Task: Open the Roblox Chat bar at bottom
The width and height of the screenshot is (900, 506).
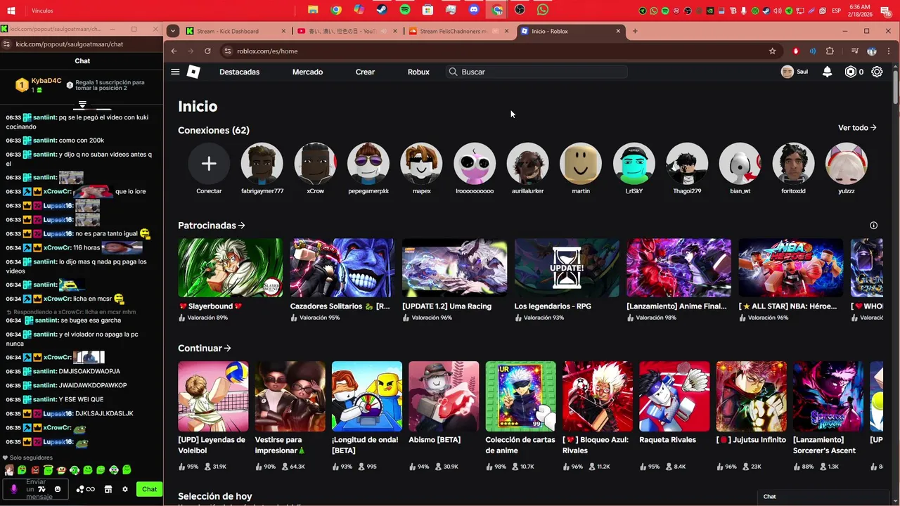Action: 823,497
